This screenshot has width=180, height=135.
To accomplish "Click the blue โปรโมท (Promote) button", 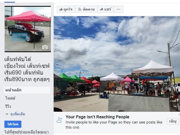I will pyautogui.click(x=13, y=124).
